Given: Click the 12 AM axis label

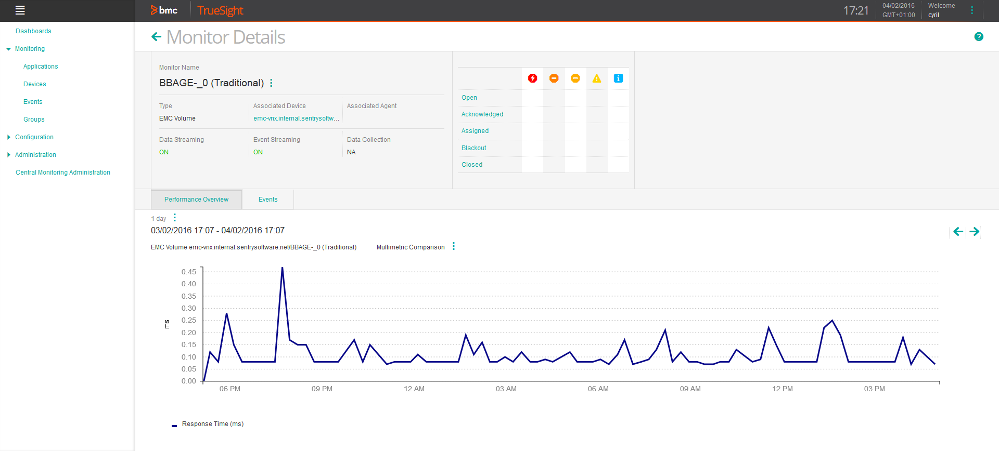Looking at the screenshot, I should pyautogui.click(x=414, y=389).
